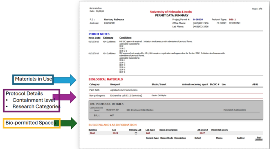Image resolution: width=270 pixels, height=149 pixels.
Task: Click the PI CODE value ROSTONR
Action: (x=234, y=23)
